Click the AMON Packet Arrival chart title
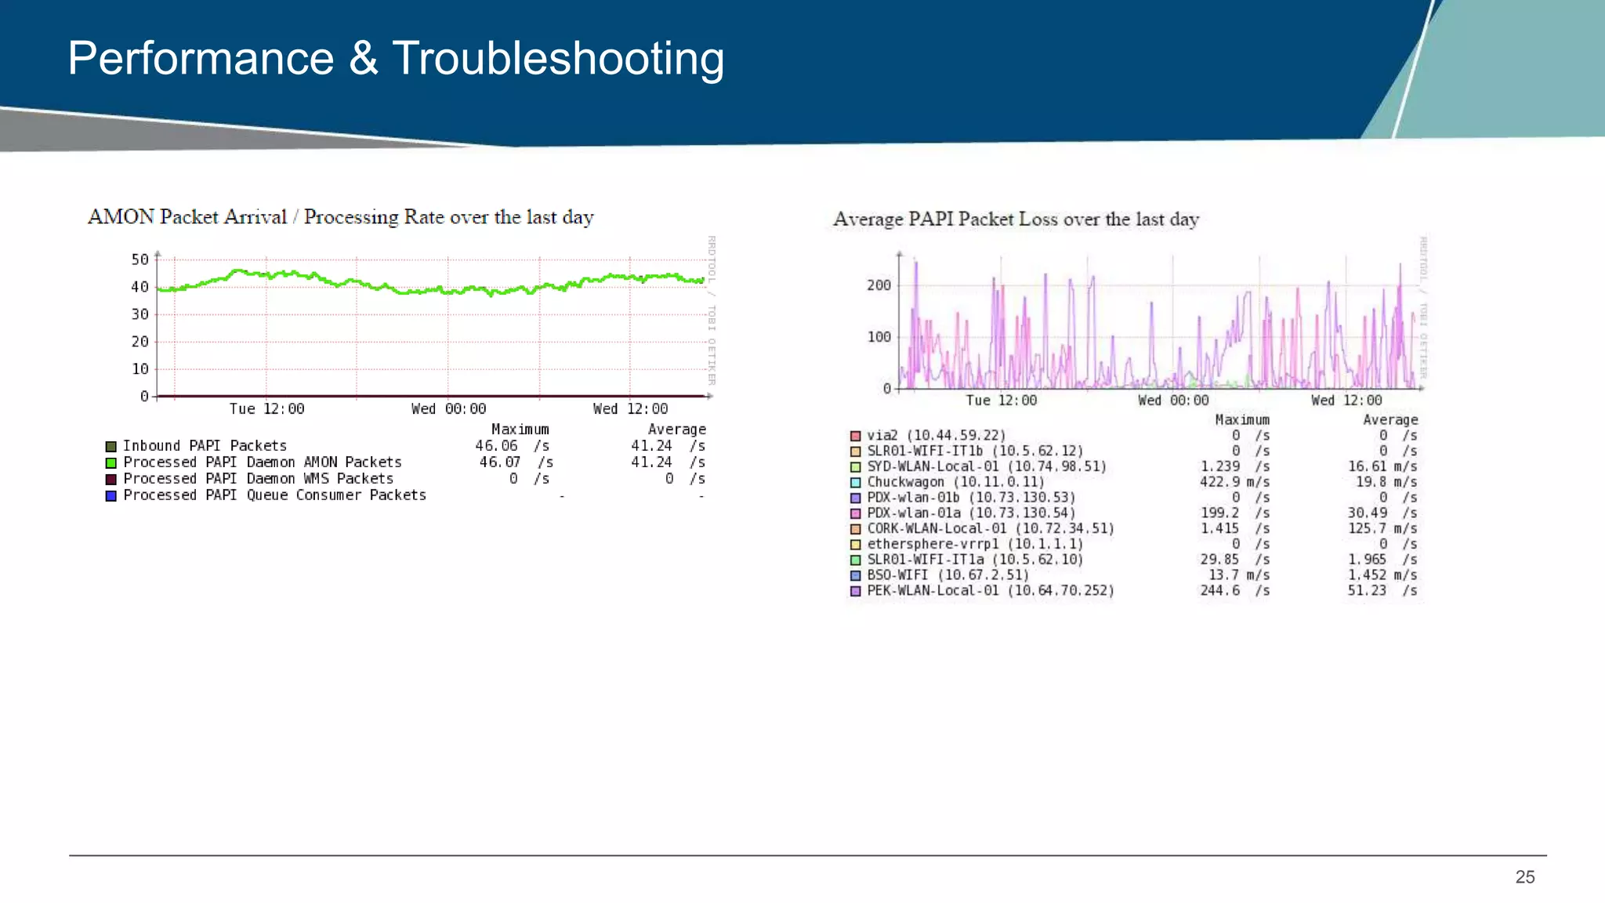Screen dimensions: 1605x903 coord(341,217)
